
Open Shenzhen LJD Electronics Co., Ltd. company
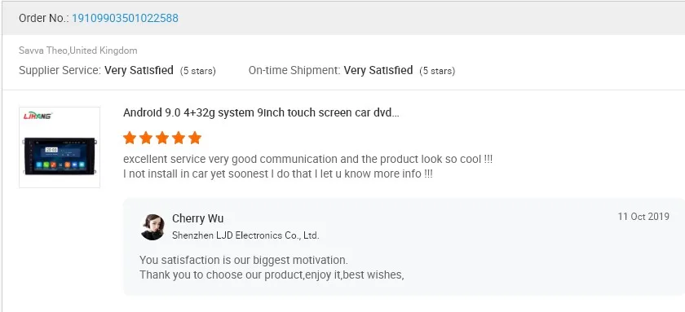pyautogui.click(x=245, y=235)
